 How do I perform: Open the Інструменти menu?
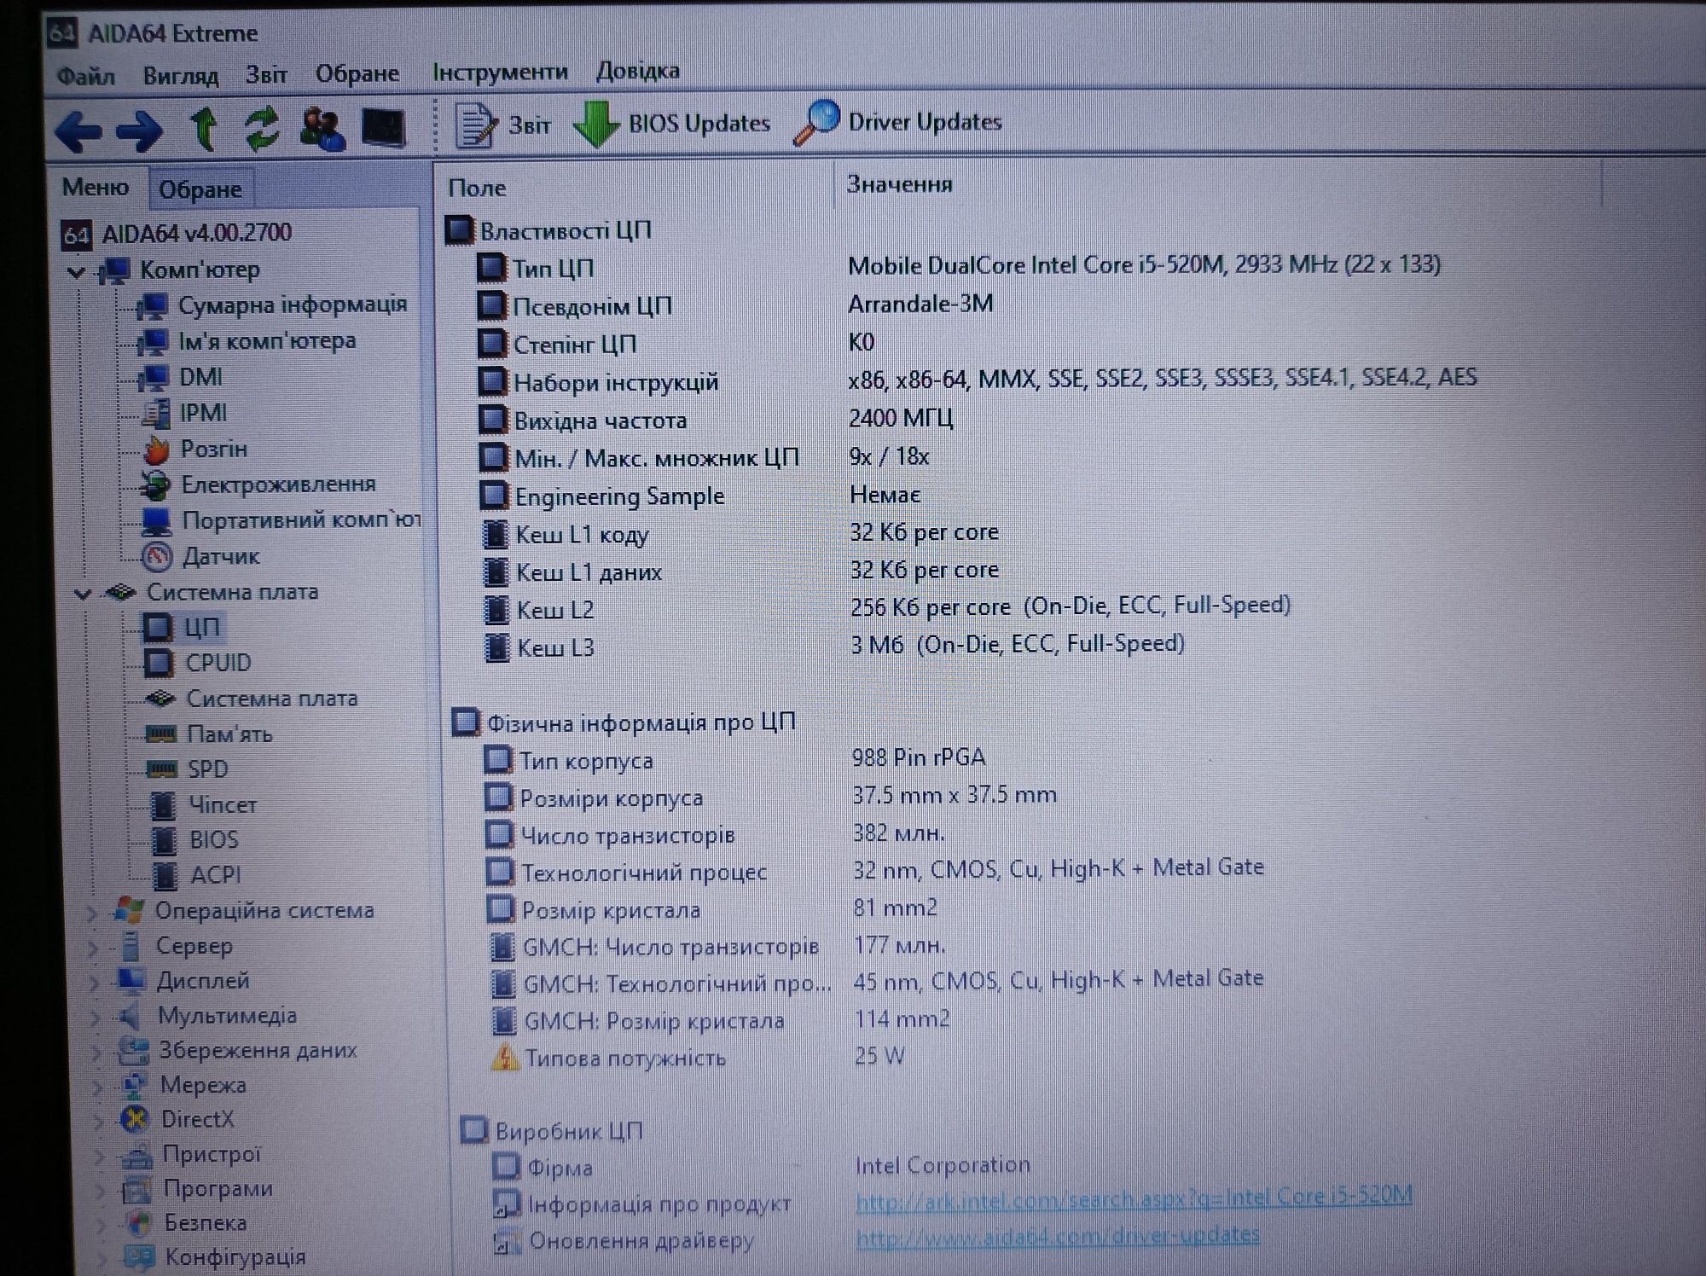click(x=500, y=72)
